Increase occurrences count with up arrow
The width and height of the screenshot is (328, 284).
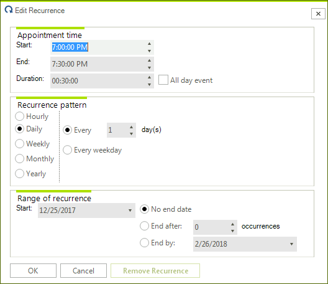pyautogui.click(x=232, y=224)
